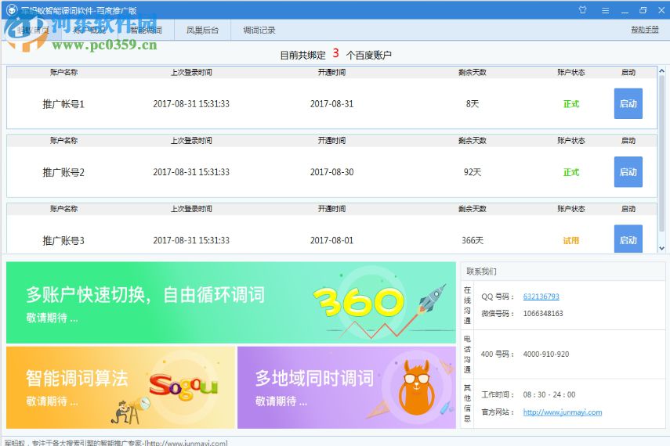Image resolution: width=670 pixels, height=446 pixels.
Task: Click the account list vertical scrollbar thumb
Action: [661, 153]
